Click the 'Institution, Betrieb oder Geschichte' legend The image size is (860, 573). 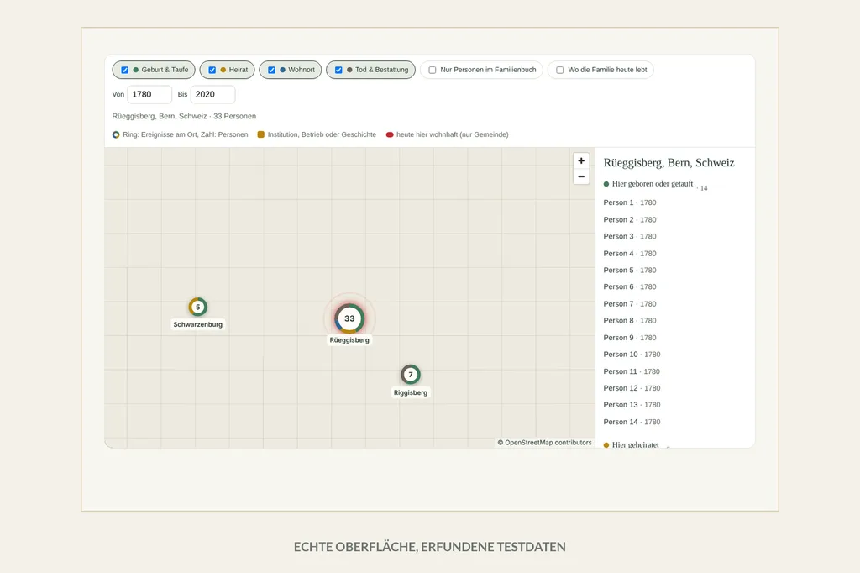(317, 134)
